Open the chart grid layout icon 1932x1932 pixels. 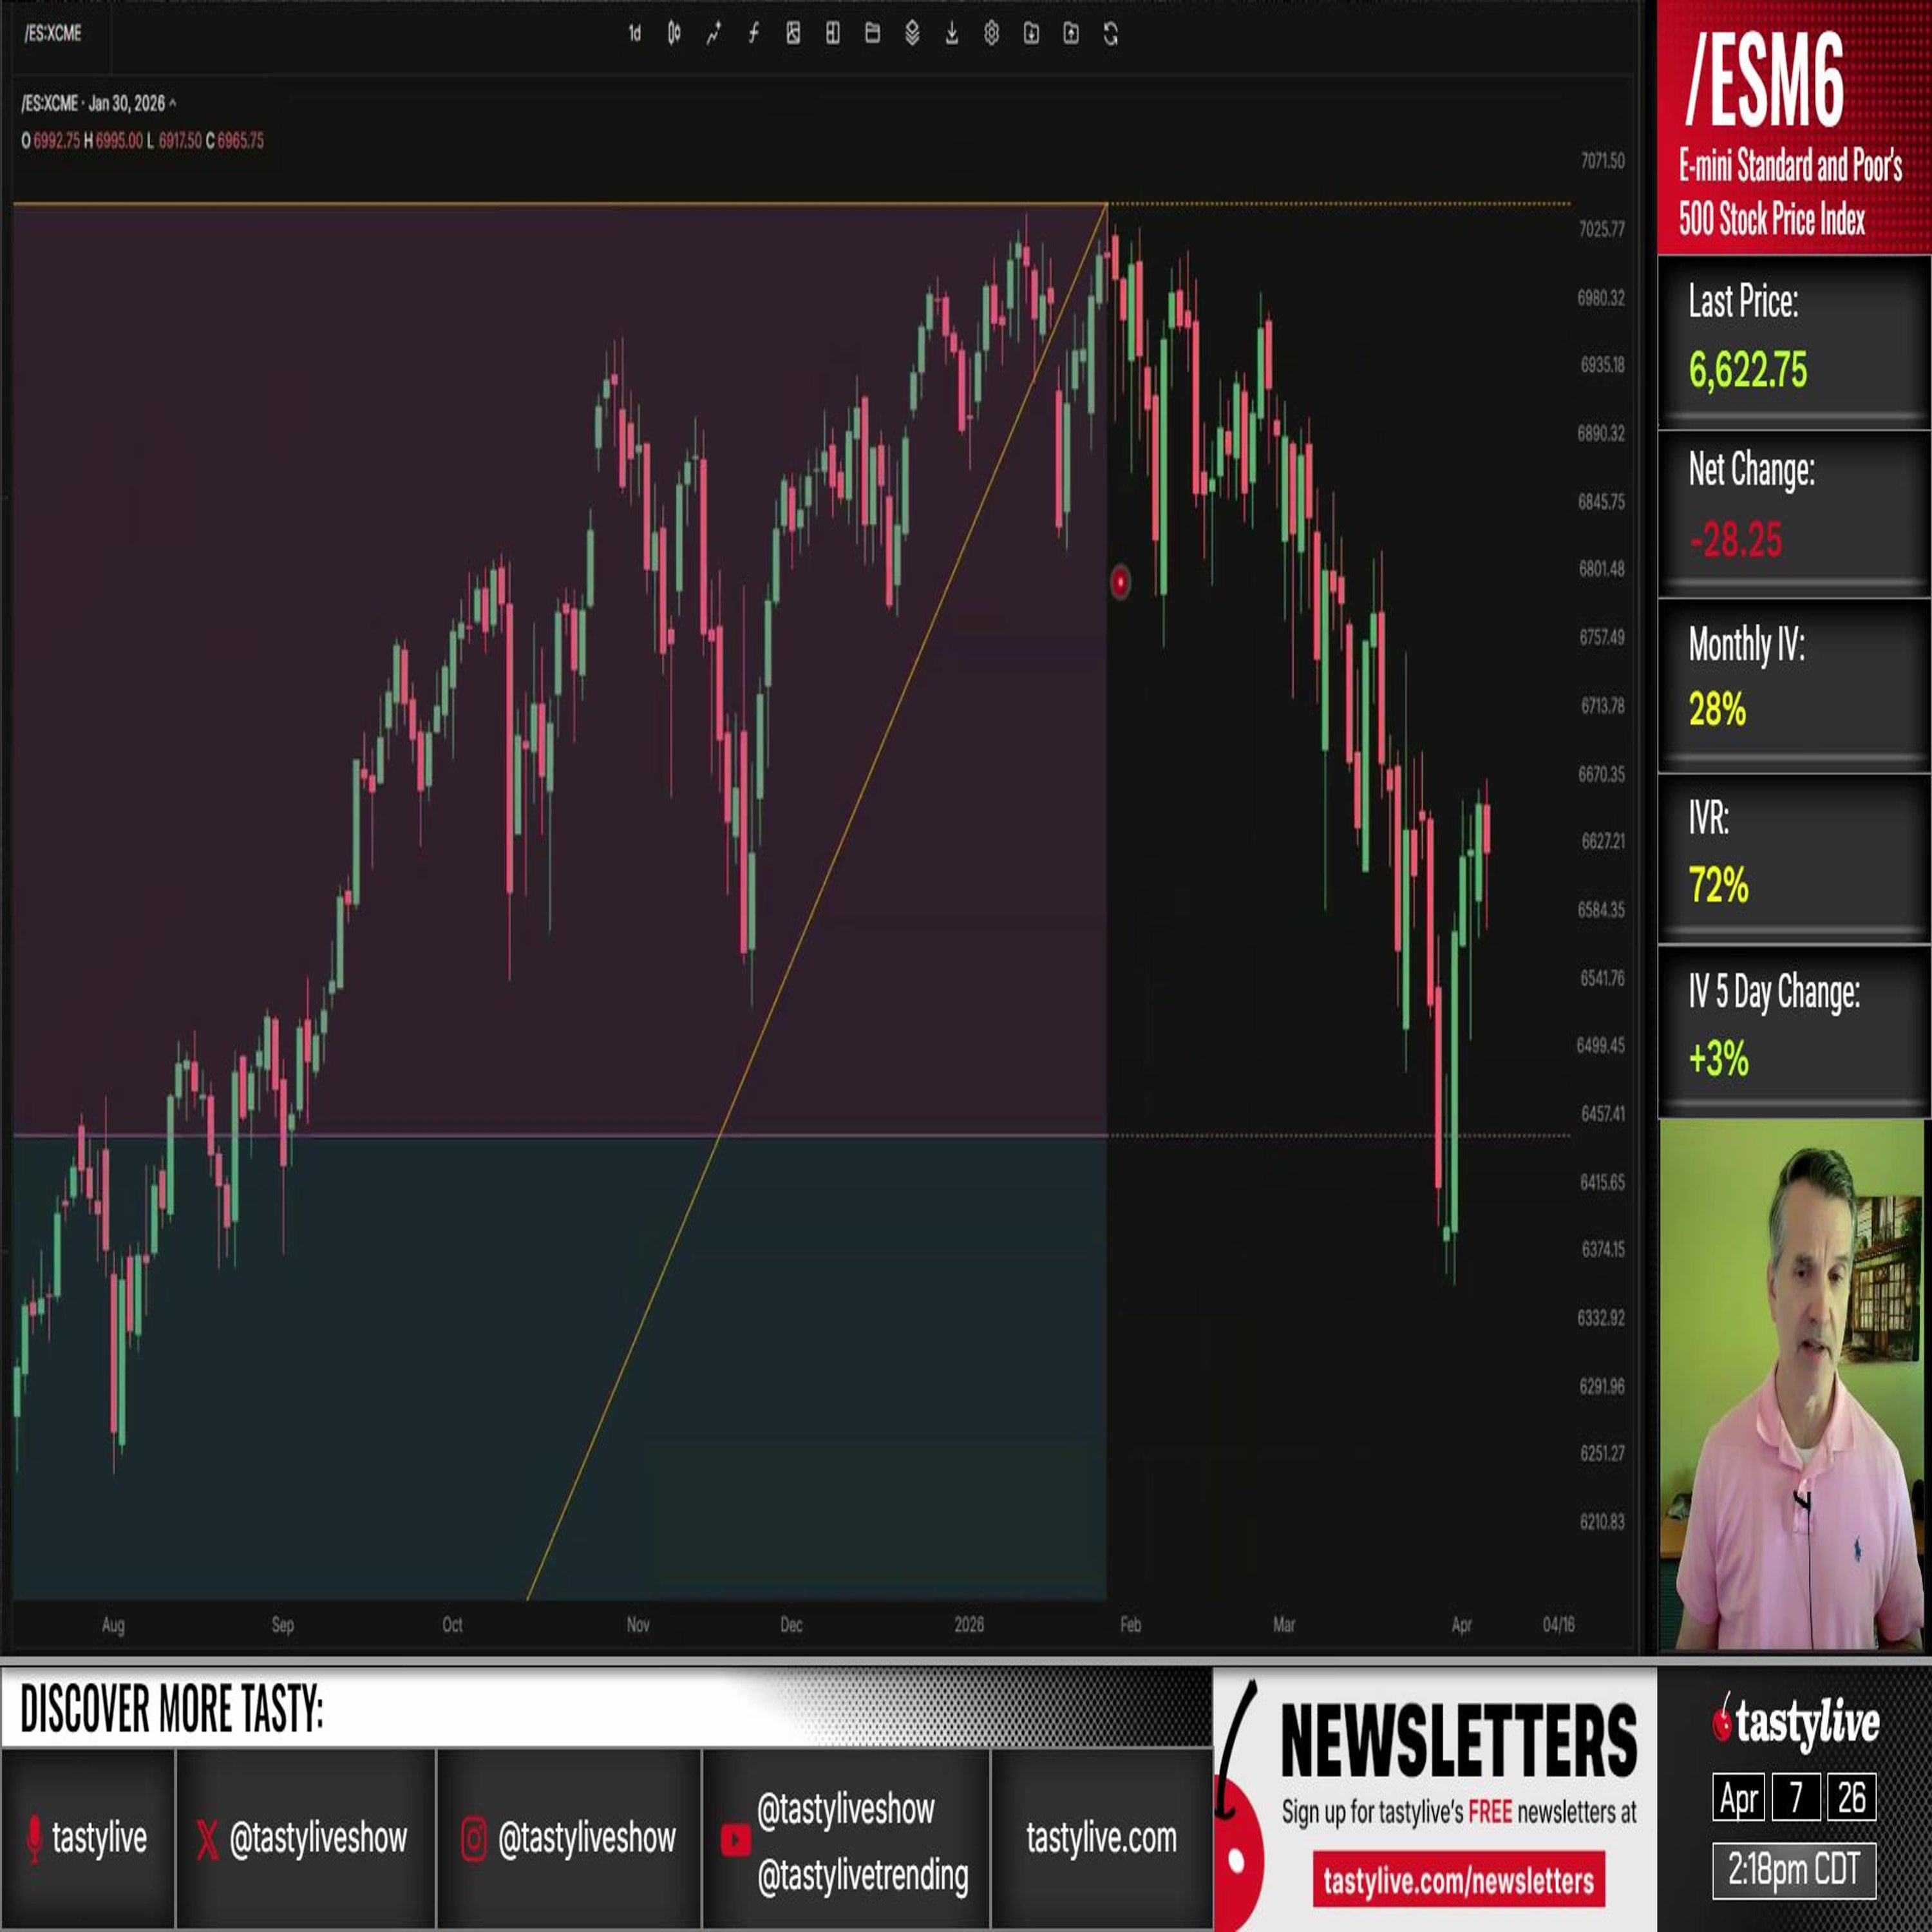tap(832, 34)
